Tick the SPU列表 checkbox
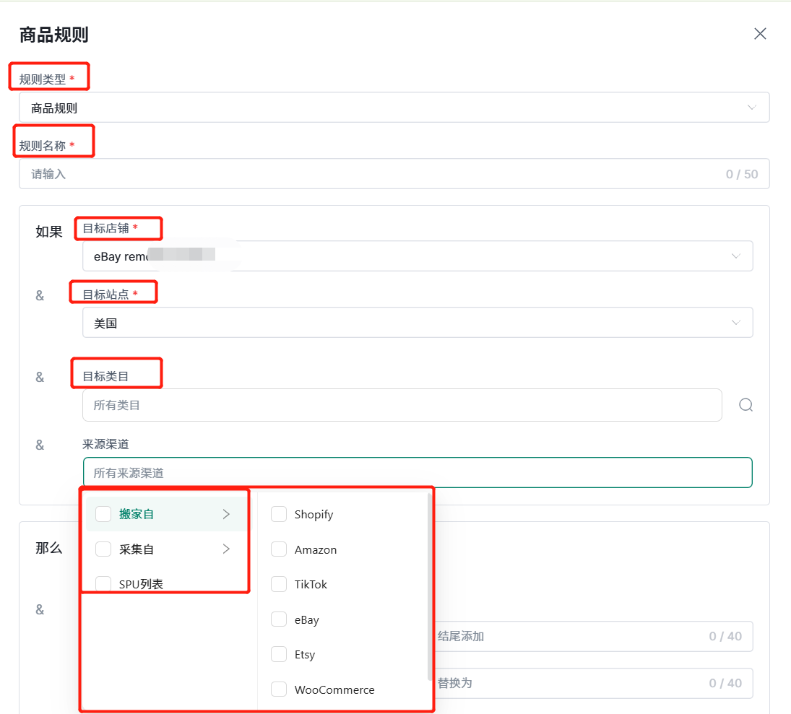Viewport: 791px width, 714px height. 103,584
